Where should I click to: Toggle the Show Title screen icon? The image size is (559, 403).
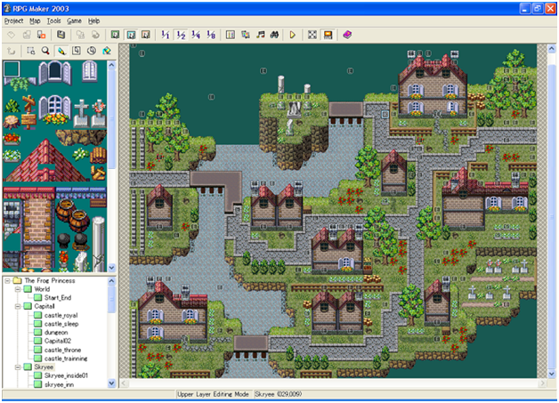pyautogui.click(x=328, y=35)
